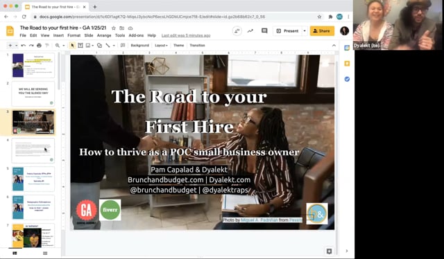This screenshot has height=259, width=444.
Task: Switch to filmstrip view icon
Action: point(15,253)
